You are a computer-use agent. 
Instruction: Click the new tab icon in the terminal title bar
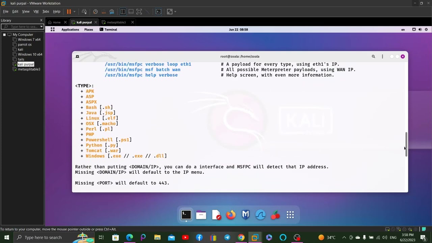[77, 56]
